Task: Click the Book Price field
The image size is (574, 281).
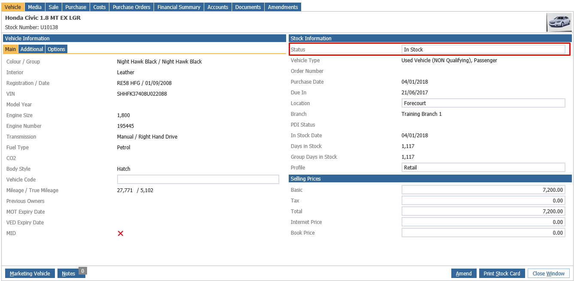Action: click(x=483, y=233)
